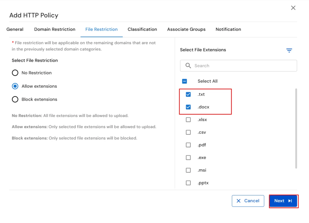This screenshot has width=309, height=223.
Task: Switch to the Notification tab
Action: (x=228, y=29)
